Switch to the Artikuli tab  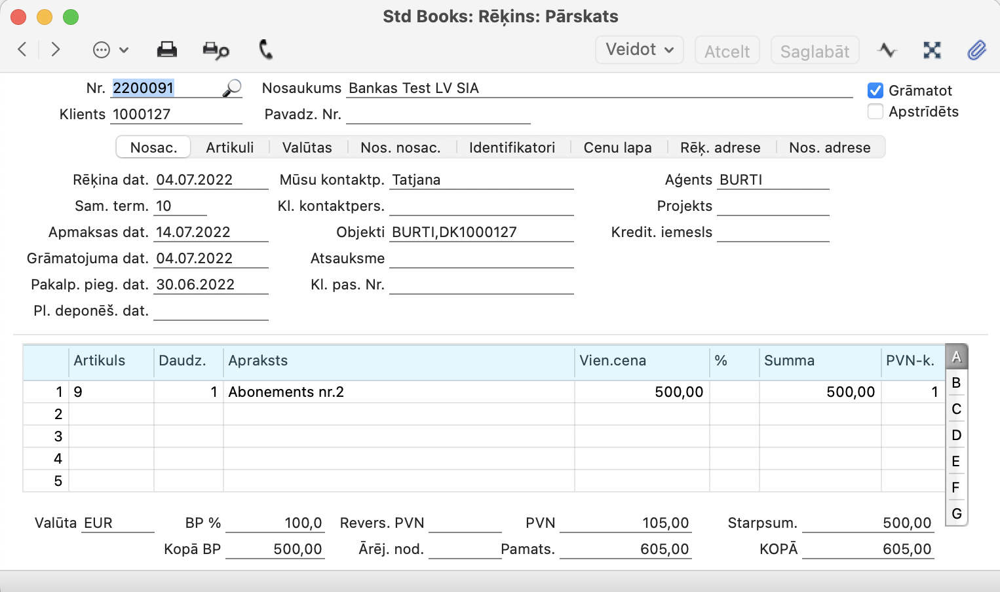click(229, 147)
